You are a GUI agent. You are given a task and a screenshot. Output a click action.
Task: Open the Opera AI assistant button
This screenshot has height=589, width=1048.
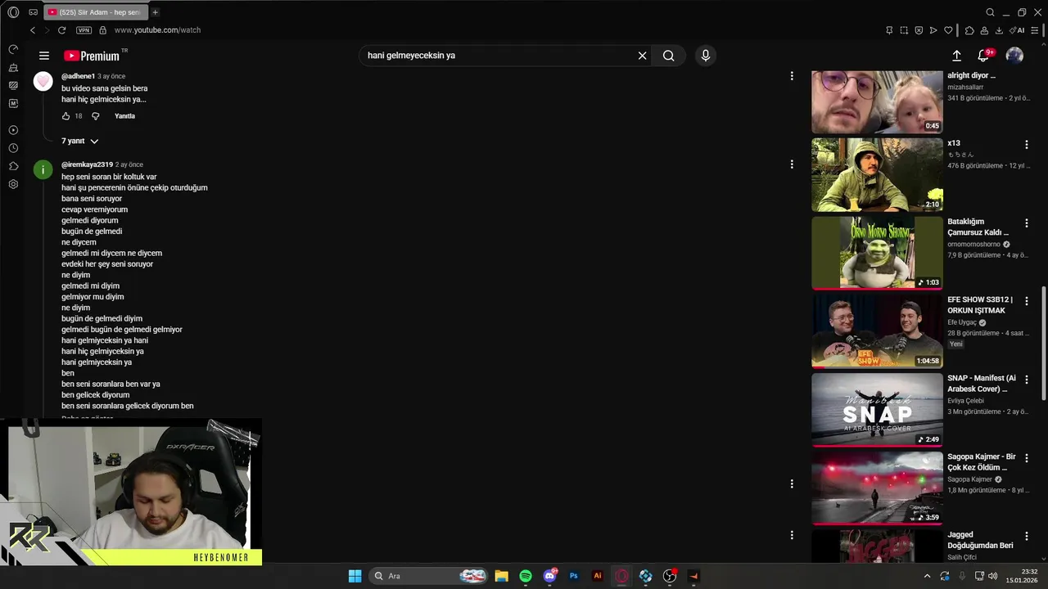tap(1017, 30)
